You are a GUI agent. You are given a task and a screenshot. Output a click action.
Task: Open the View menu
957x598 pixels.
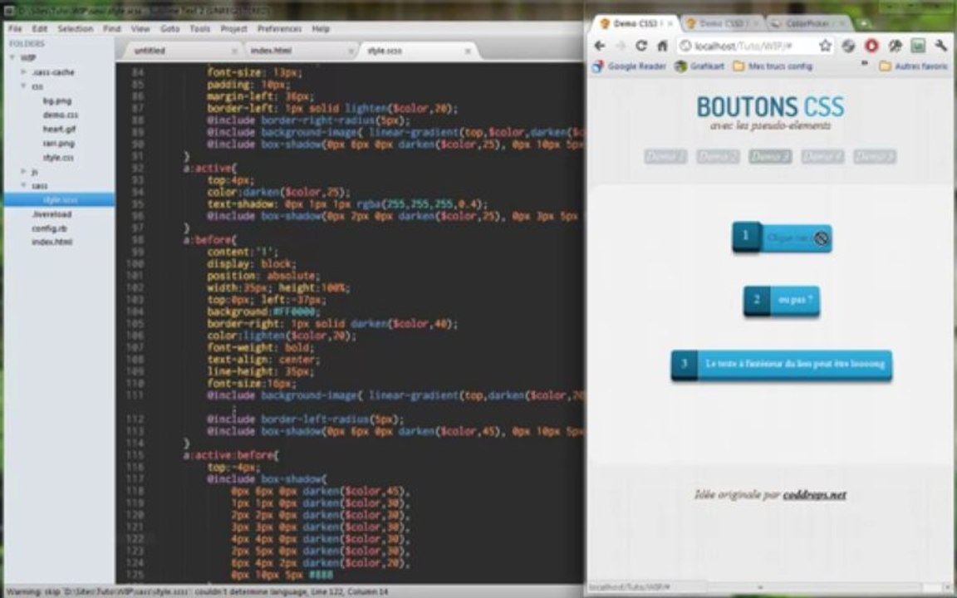(x=140, y=29)
